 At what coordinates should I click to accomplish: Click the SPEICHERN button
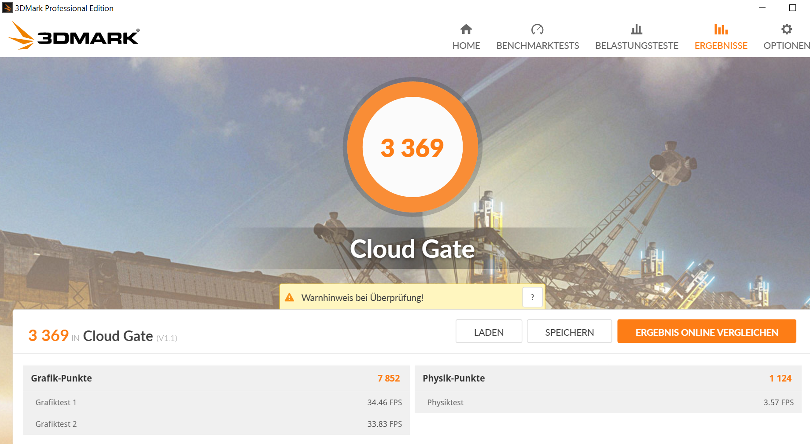point(569,331)
